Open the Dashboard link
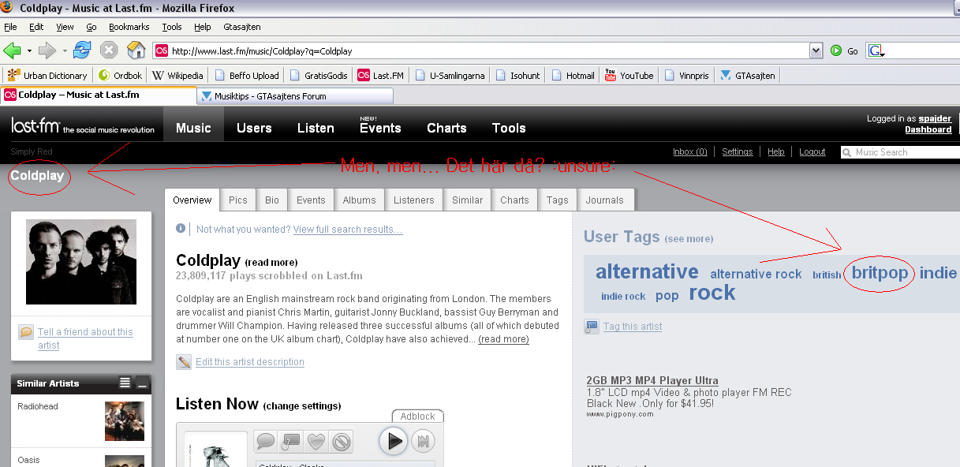 tap(928, 130)
